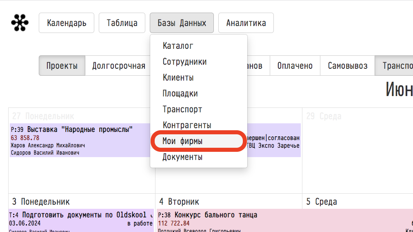
Task: Toggle the Долгосрочная filter tab
Action: [x=118, y=66]
